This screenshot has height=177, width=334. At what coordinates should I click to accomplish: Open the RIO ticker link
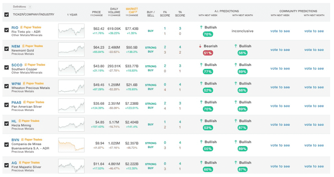click(15, 28)
